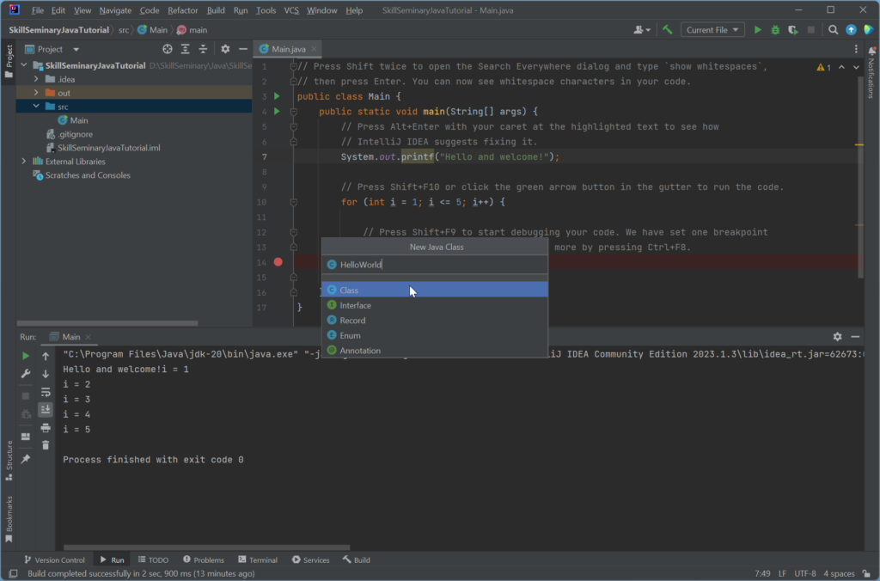Viewport: 880px width, 581px height.
Task: Select Interface in New Java Class popup
Action: coord(435,305)
